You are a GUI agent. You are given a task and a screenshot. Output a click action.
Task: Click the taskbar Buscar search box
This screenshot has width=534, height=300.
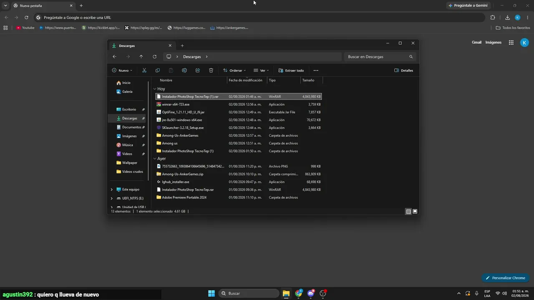click(x=249, y=293)
